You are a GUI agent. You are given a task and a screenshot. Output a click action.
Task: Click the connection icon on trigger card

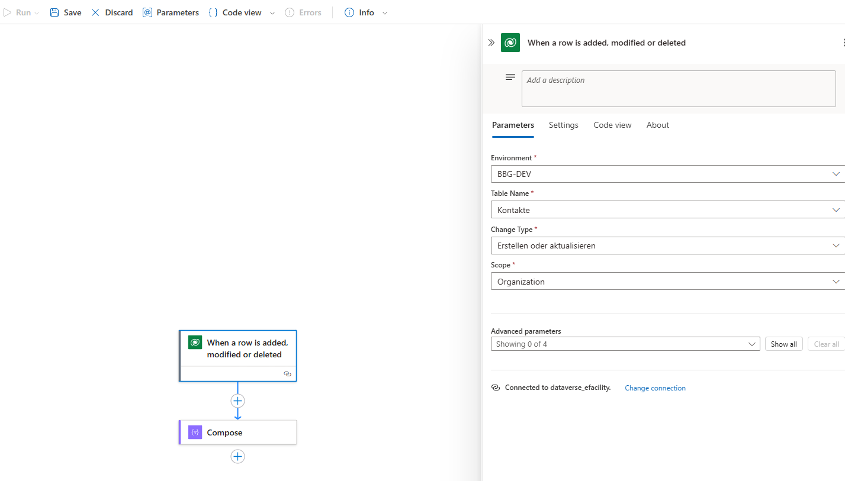(x=287, y=374)
